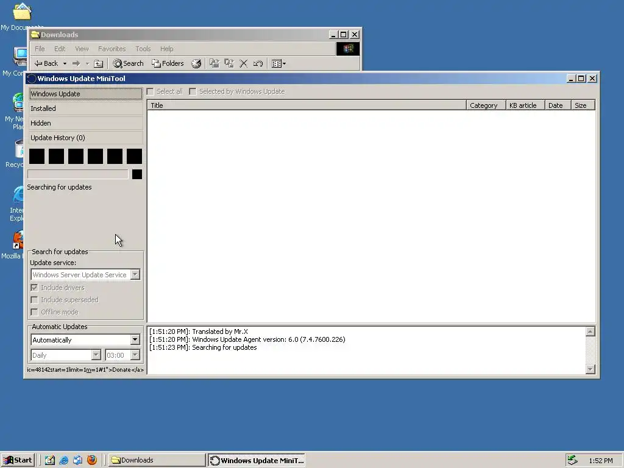This screenshot has width=624, height=468.
Task: Sort by the KB article column
Action: click(525, 105)
